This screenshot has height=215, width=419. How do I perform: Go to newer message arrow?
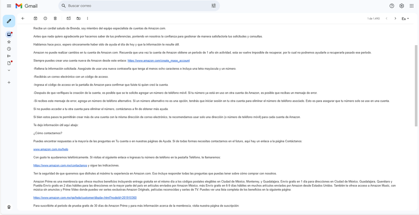(x=387, y=18)
